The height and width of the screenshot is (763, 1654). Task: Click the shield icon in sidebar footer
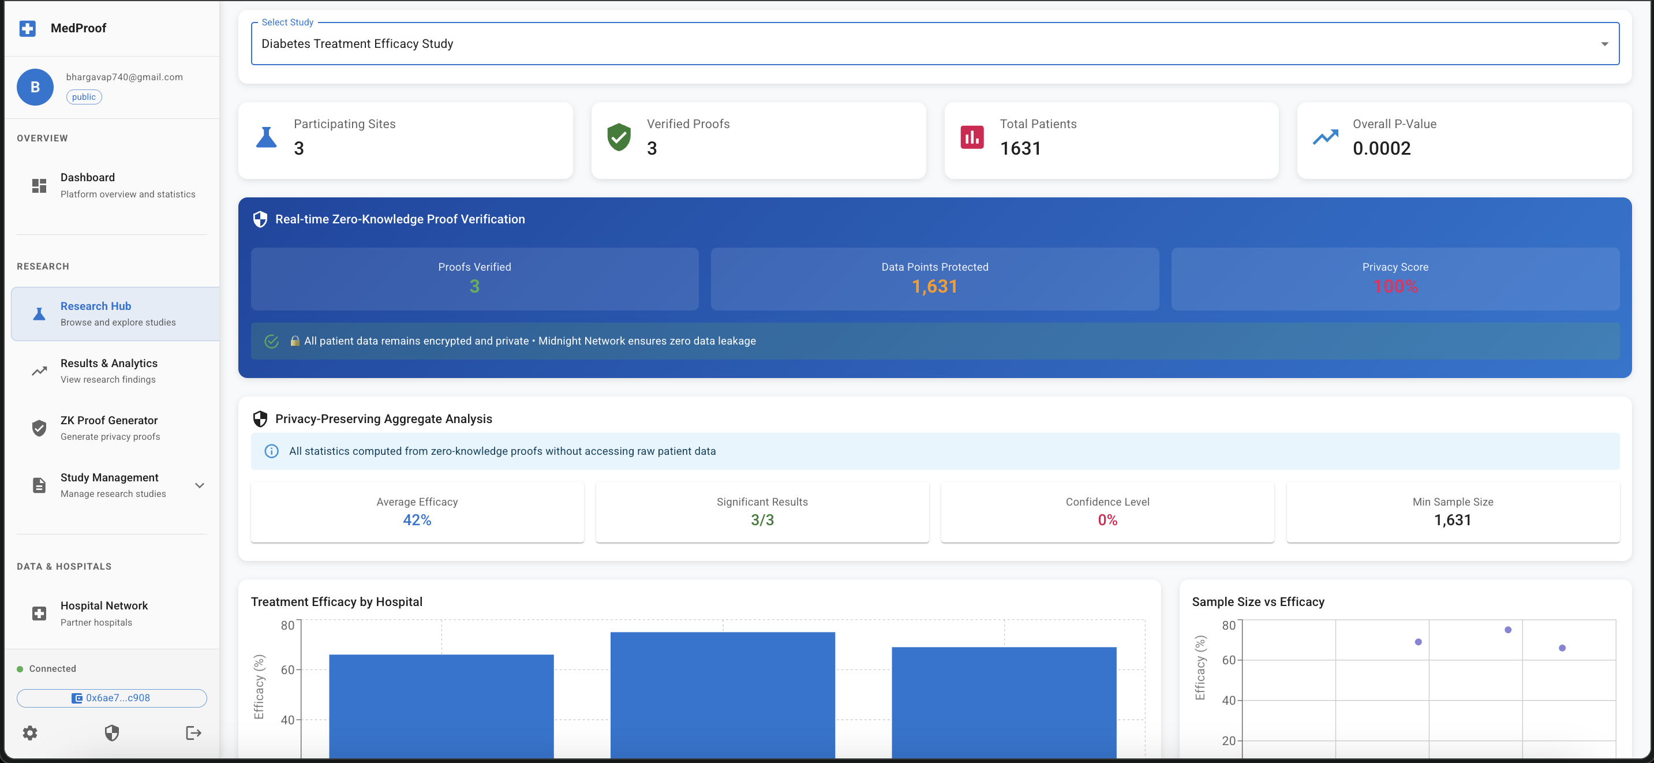pos(112,733)
